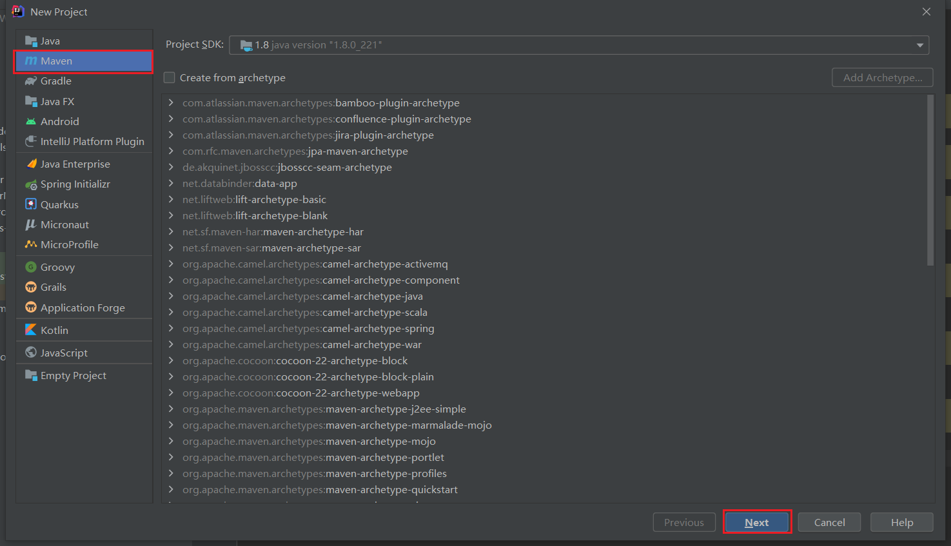Select Kotlin project type label
Viewport: 951px width, 546px height.
54,330
